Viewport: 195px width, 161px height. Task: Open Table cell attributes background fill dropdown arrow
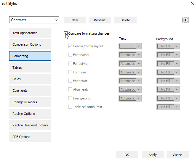point(177,107)
